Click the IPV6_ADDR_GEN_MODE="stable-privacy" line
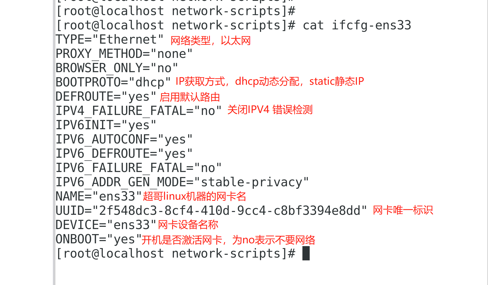Viewport: 488px width, 285px height. [x=182, y=182]
